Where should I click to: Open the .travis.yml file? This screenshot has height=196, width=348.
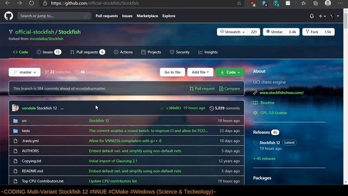click(30, 141)
